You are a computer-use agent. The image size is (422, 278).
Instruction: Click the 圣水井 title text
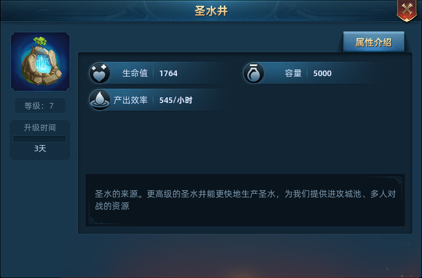coord(211,11)
